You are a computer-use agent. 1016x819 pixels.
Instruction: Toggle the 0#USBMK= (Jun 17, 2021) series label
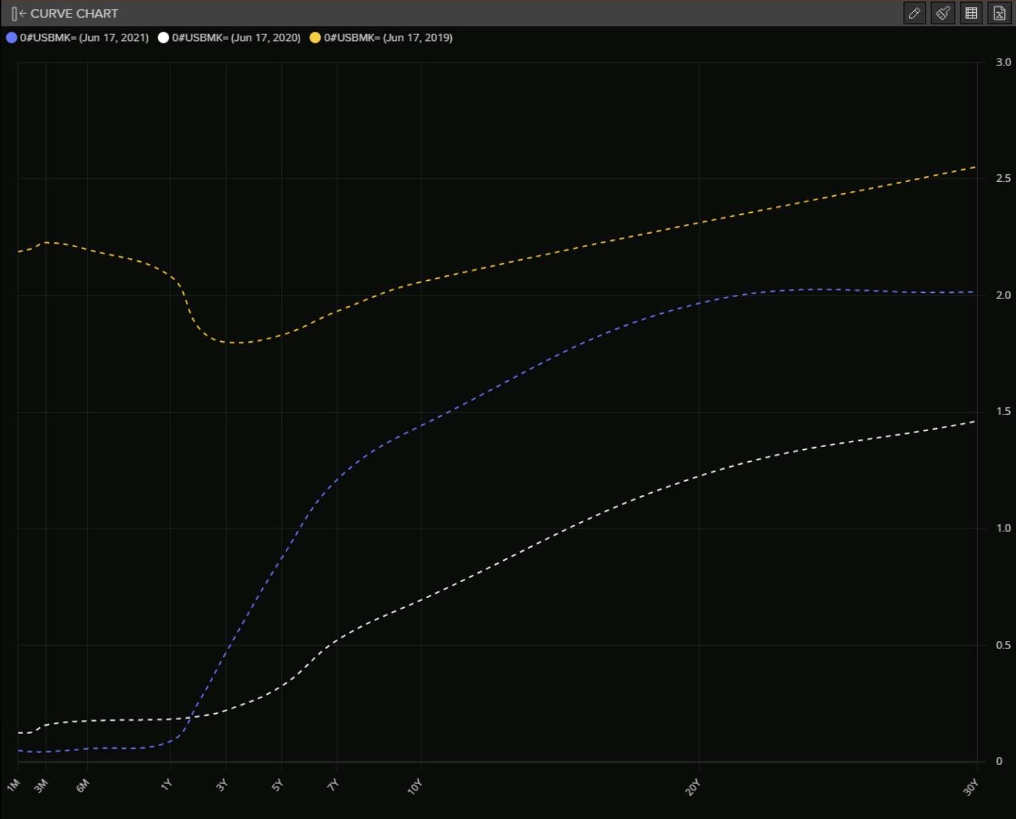[84, 38]
